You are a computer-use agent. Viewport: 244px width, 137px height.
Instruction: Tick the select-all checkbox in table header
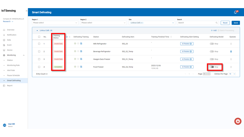pos(39,37)
